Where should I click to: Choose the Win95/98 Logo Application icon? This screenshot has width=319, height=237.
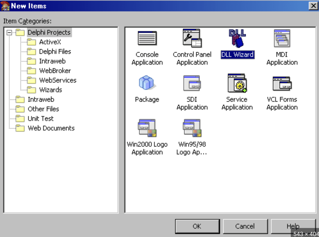(192, 128)
